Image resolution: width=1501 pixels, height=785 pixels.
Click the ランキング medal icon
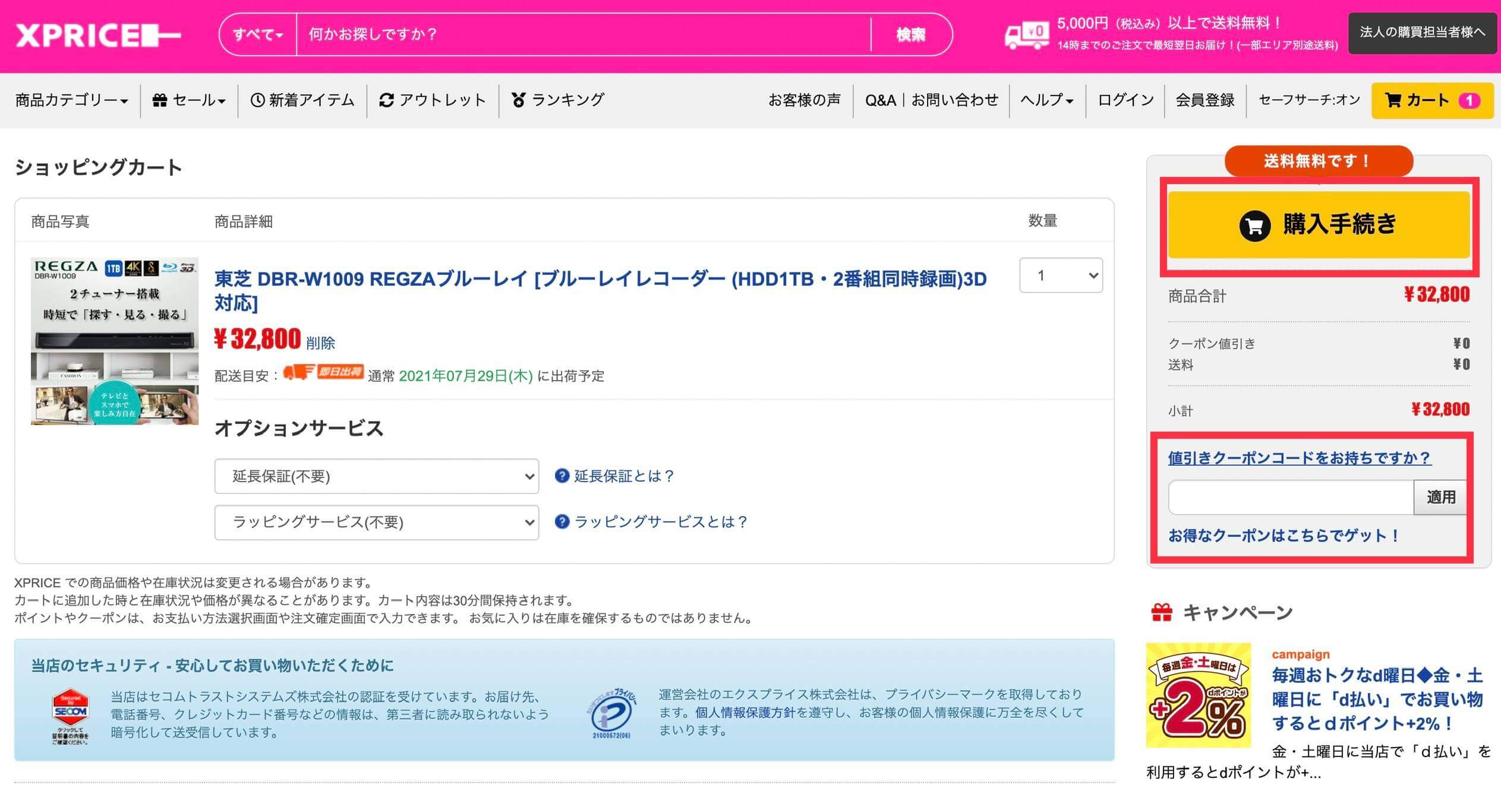click(519, 100)
